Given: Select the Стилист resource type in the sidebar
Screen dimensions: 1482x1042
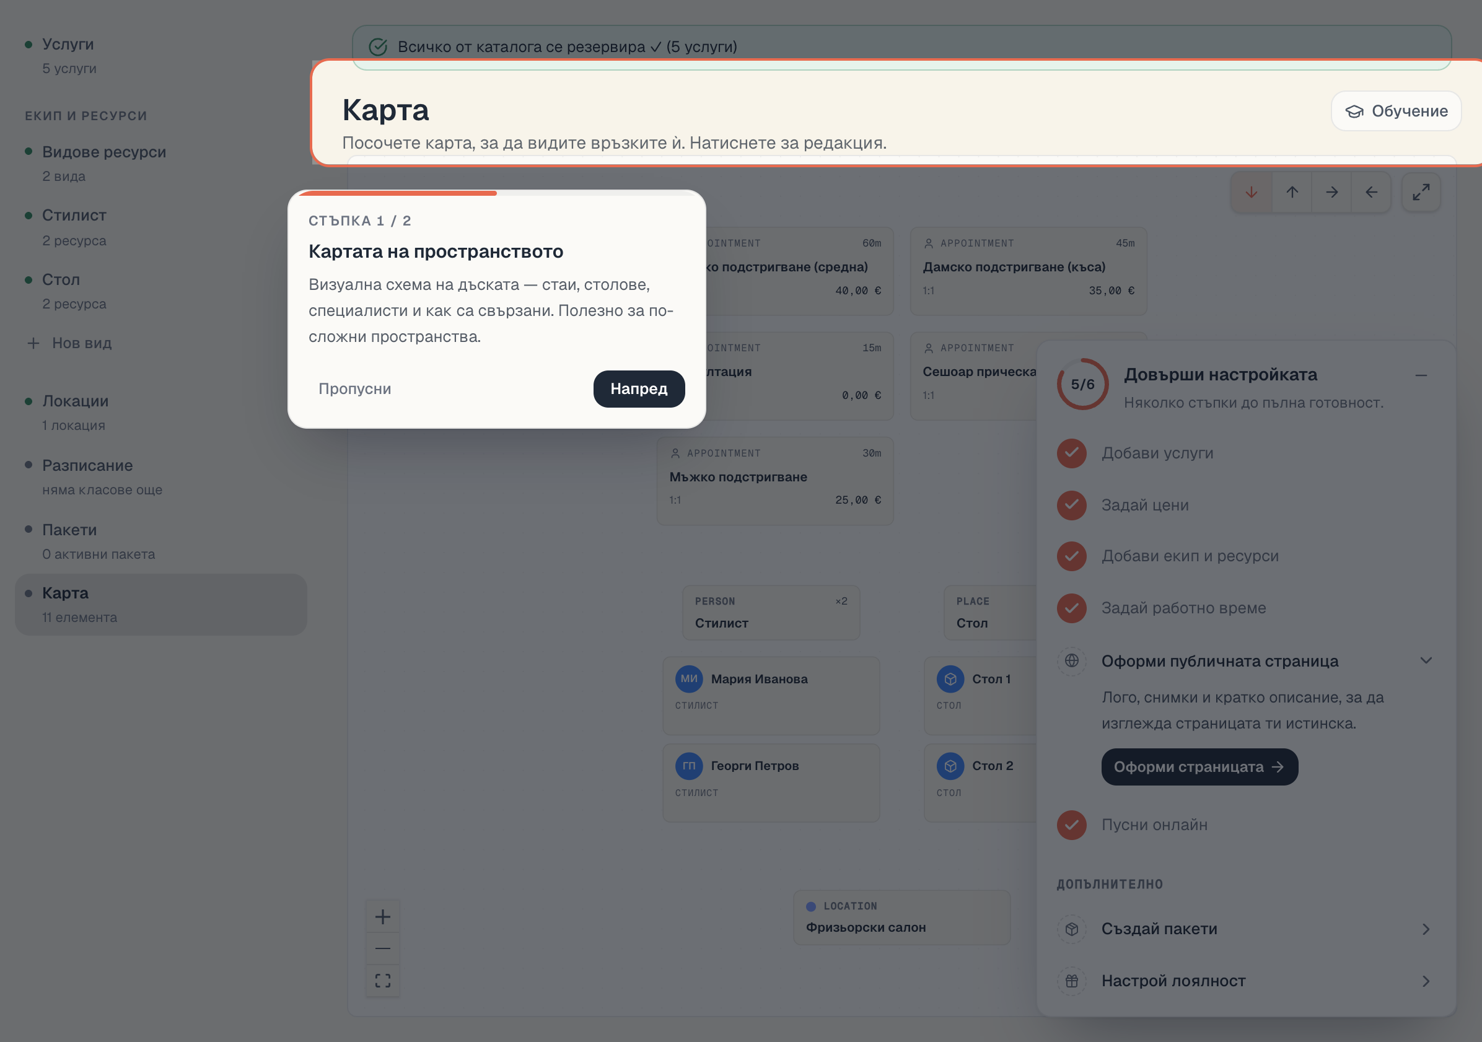Looking at the screenshot, I should coord(160,227).
